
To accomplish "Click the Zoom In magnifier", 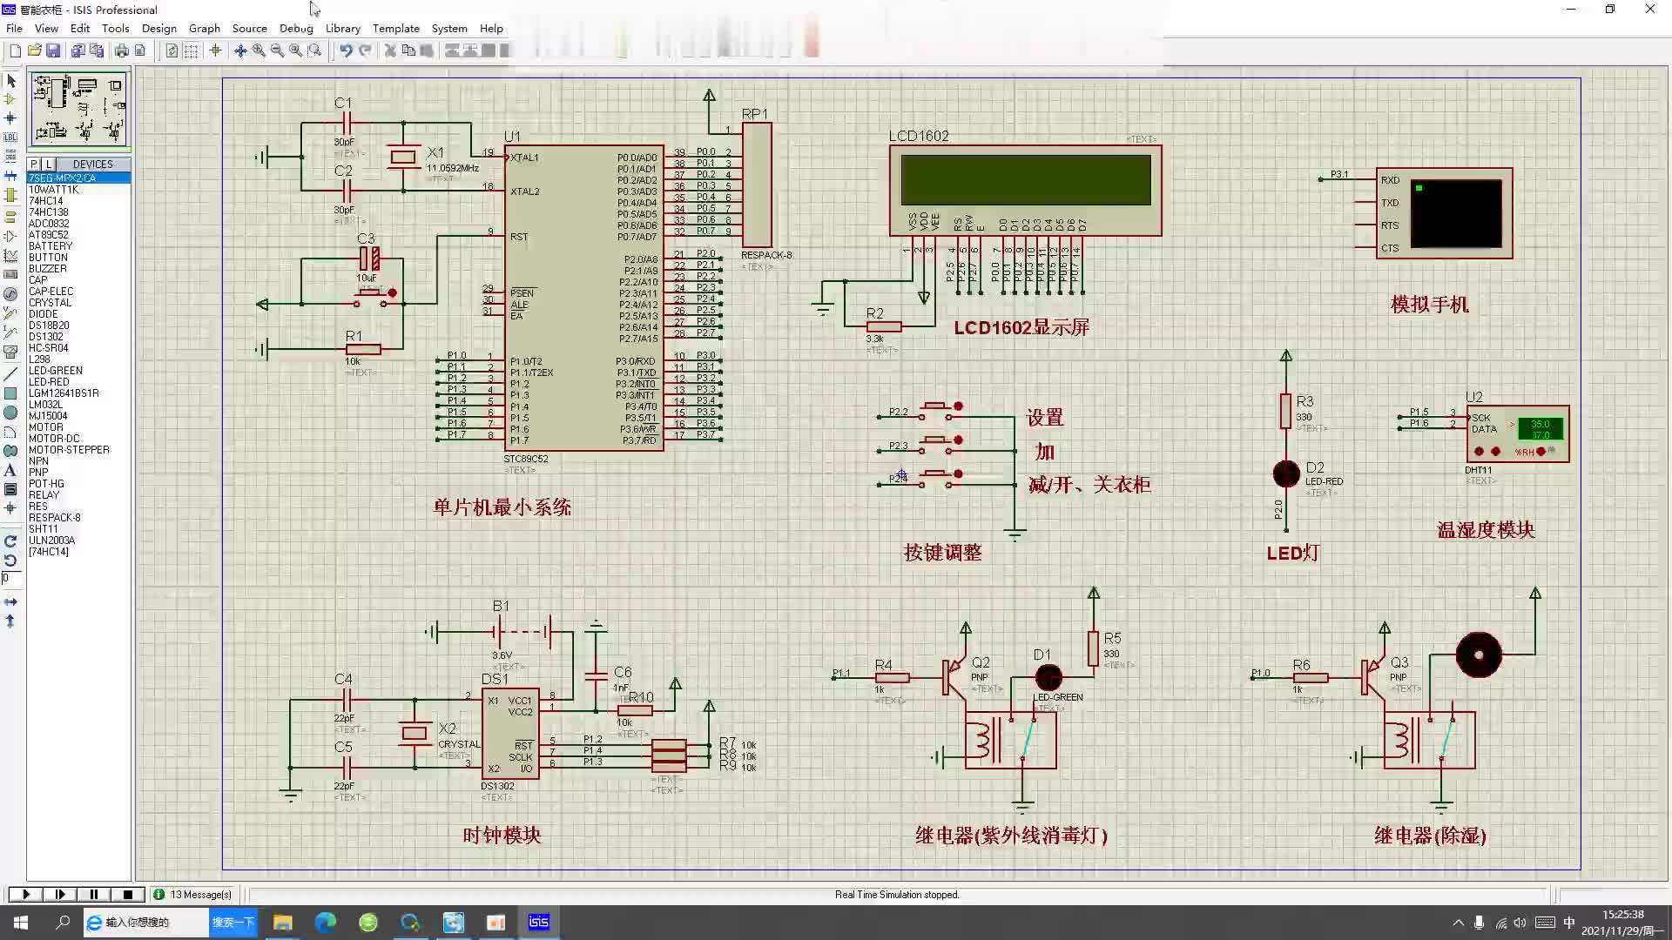I will pos(259,50).
